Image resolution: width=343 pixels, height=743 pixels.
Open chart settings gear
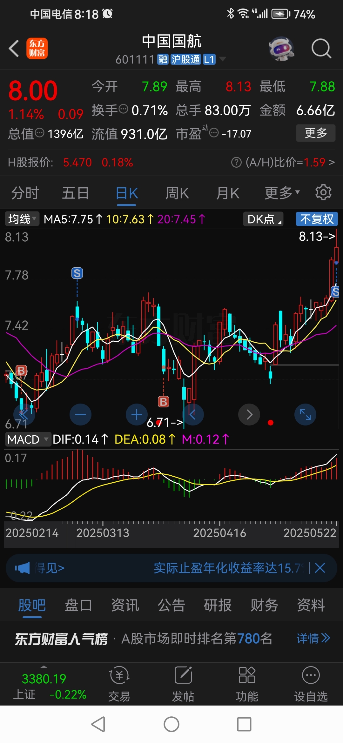(323, 192)
